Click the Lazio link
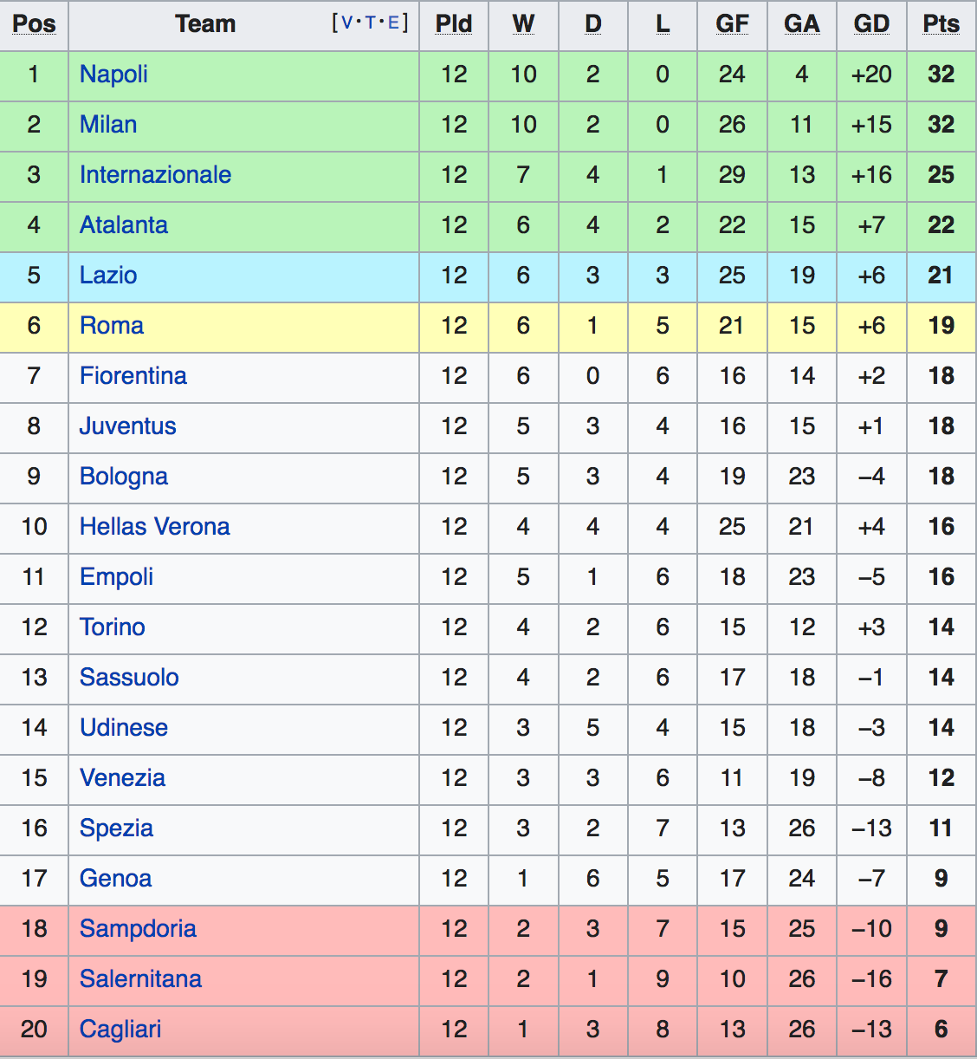Image resolution: width=977 pixels, height=1059 pixels. coord(108,276)
